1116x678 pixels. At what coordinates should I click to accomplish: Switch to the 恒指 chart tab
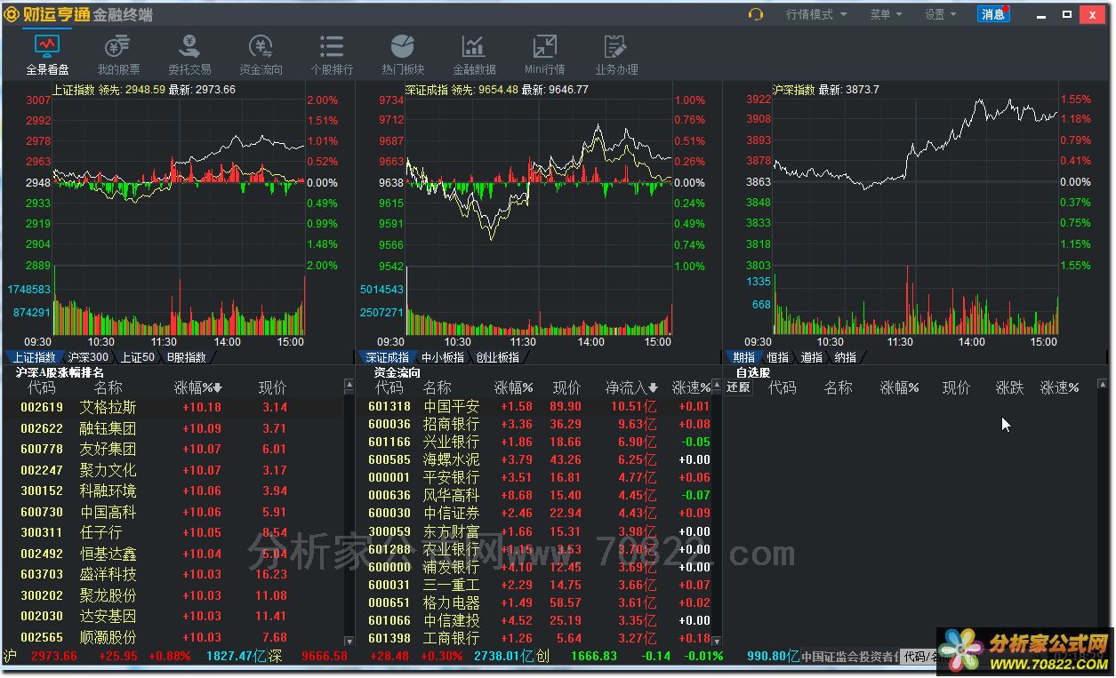(777, 357)
